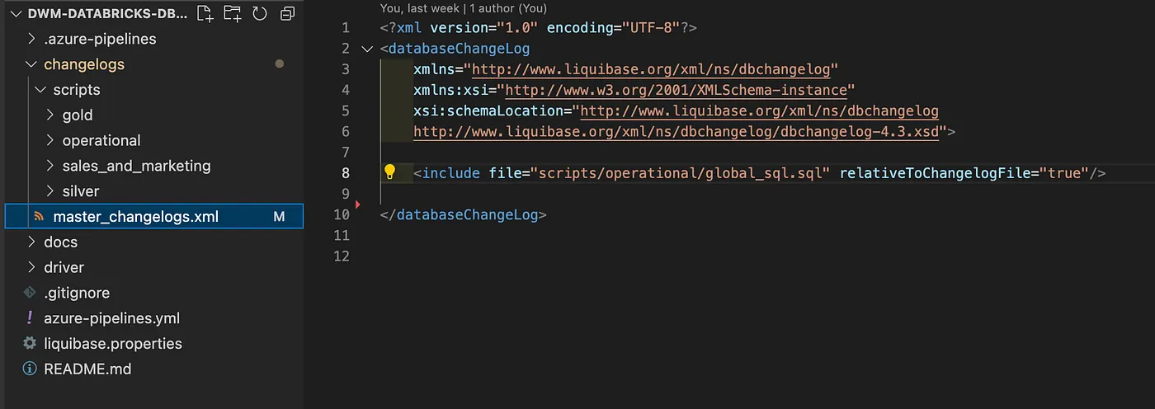The height and width of the screenshot is (409, 1155).
Task: Click the New Folder icon in explorer header
Action: pos(232,13)
